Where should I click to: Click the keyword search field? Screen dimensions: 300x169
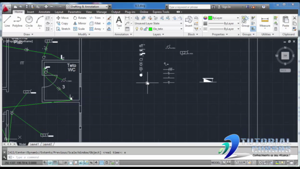point(189,7)
